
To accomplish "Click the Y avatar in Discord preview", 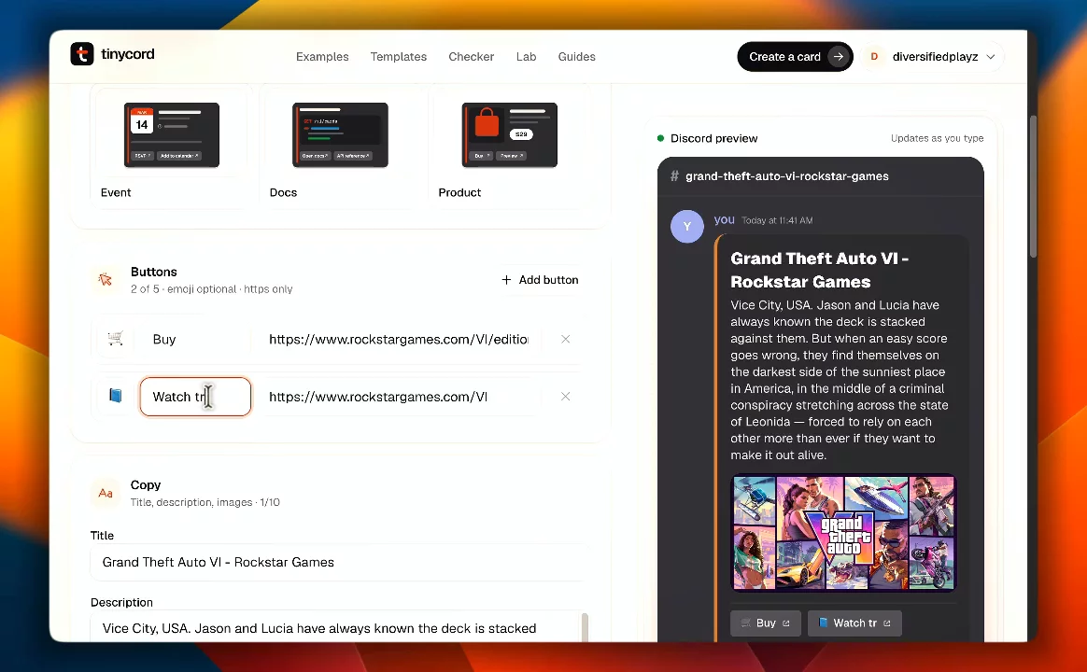I will tap(687, 227).
